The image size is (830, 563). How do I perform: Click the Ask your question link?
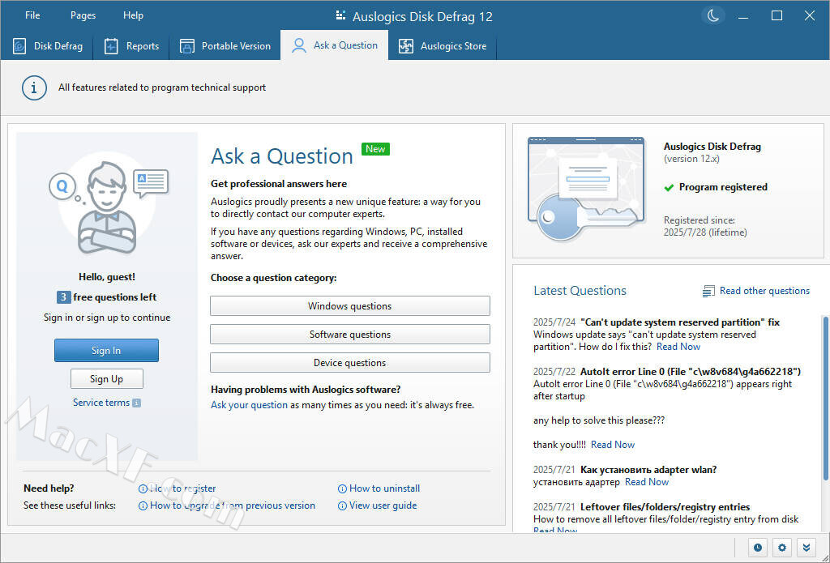pyautogui.click(x=250, y=405)
